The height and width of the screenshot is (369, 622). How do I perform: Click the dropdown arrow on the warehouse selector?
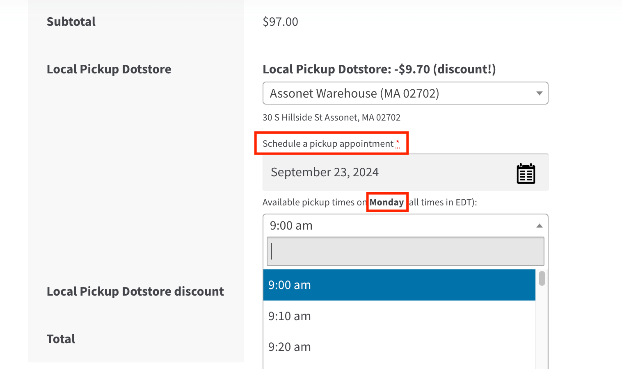click(x=539, y=93)
